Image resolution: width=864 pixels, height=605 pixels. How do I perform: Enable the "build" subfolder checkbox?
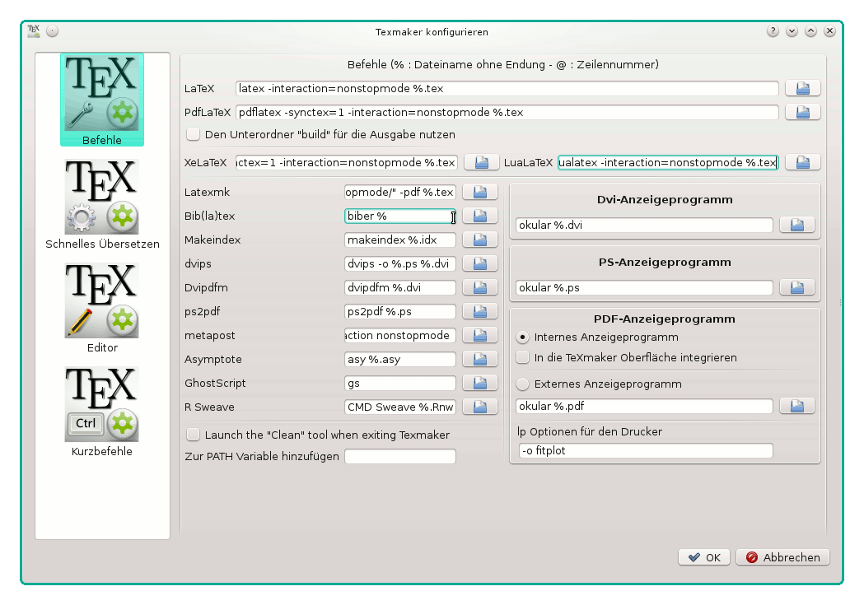point(194,134)
